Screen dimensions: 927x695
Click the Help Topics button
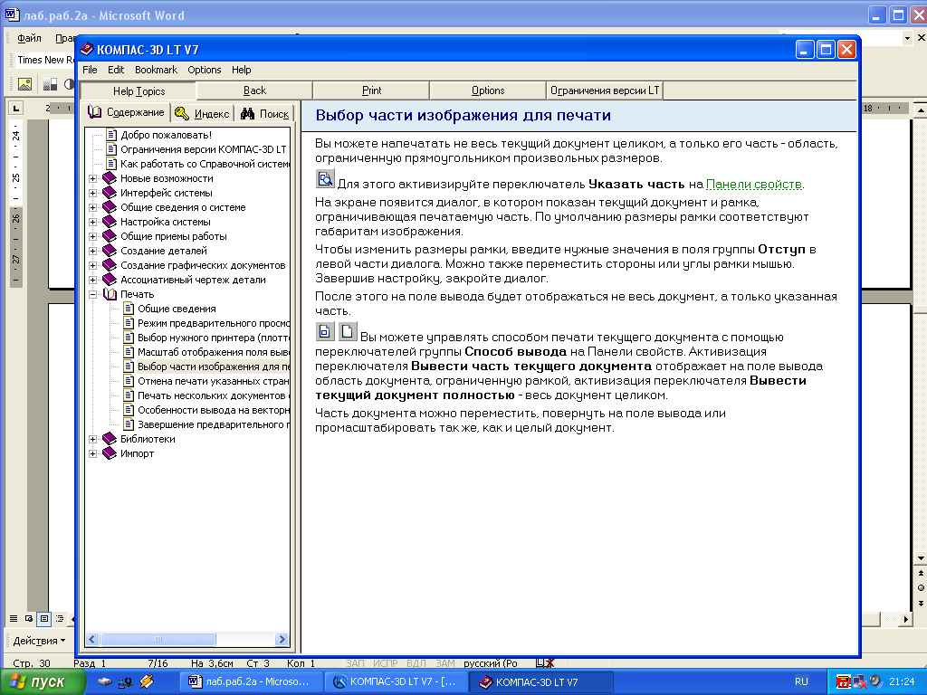(x=139, y=90)
